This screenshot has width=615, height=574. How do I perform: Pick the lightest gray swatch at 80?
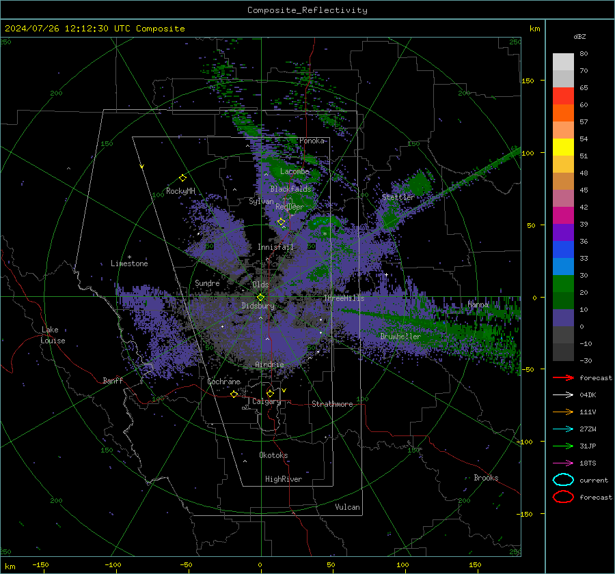pyautogui.click(x=563, y=61)
